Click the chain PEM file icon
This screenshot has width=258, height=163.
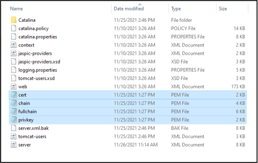14,103
